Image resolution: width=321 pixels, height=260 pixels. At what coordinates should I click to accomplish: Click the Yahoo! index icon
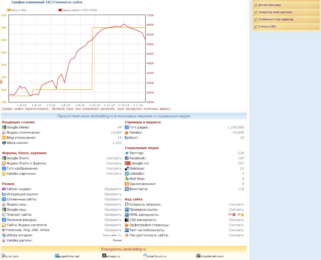point(4,189)
